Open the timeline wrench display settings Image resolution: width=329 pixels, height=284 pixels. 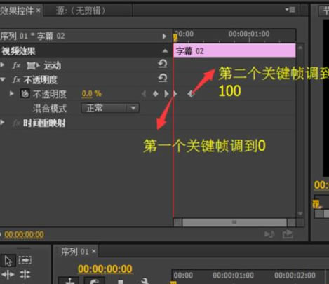pyautogui.click(x=145, y=280)
